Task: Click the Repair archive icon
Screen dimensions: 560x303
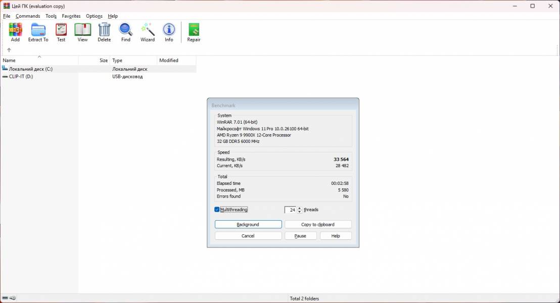Action: (x=194, y=32)
